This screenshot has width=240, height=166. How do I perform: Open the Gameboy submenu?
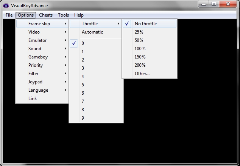pos(38,57)
